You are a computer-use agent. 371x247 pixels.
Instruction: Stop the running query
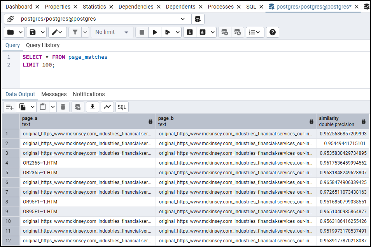(142, 32)
